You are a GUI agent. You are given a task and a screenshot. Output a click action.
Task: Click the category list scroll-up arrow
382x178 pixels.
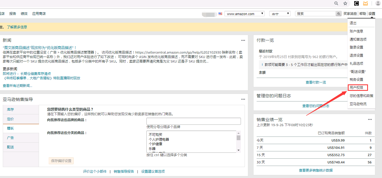pos(239,133)
